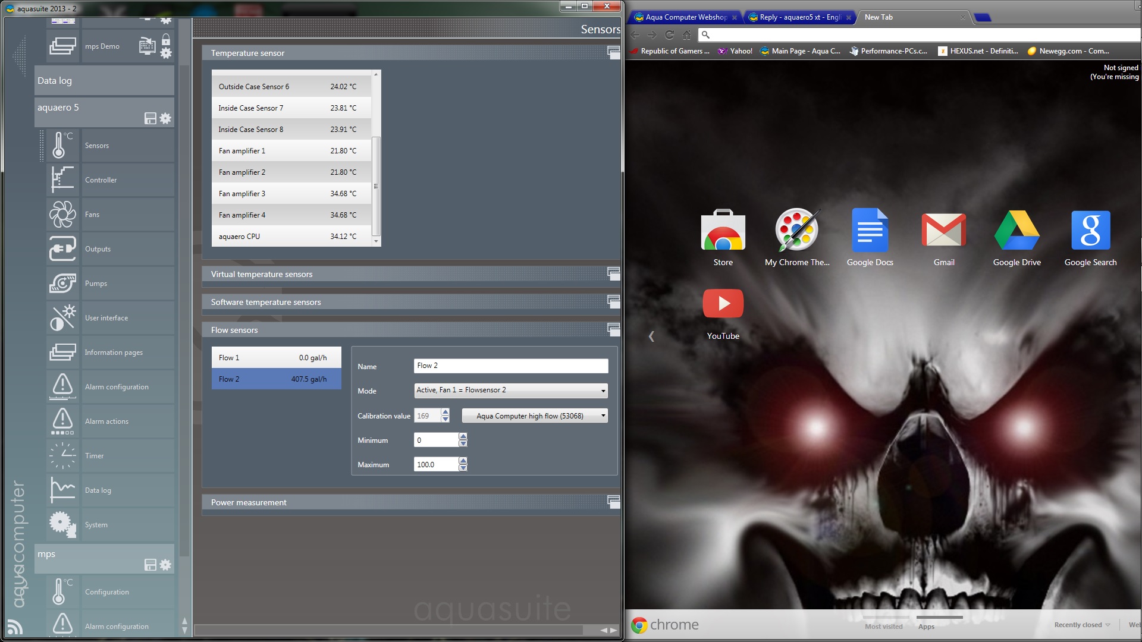Switch to the Aqua Computer Webshop tab
This screenshot has height=642, width=1142.
[x=685, y=17]
